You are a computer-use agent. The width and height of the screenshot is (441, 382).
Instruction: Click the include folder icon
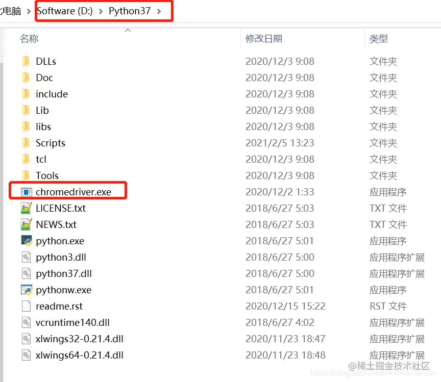(x=26, y=94)
